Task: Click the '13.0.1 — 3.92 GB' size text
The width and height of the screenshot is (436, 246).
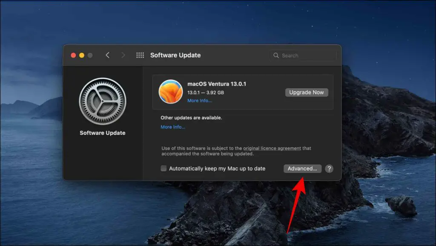Action: (x=206, y=93)
